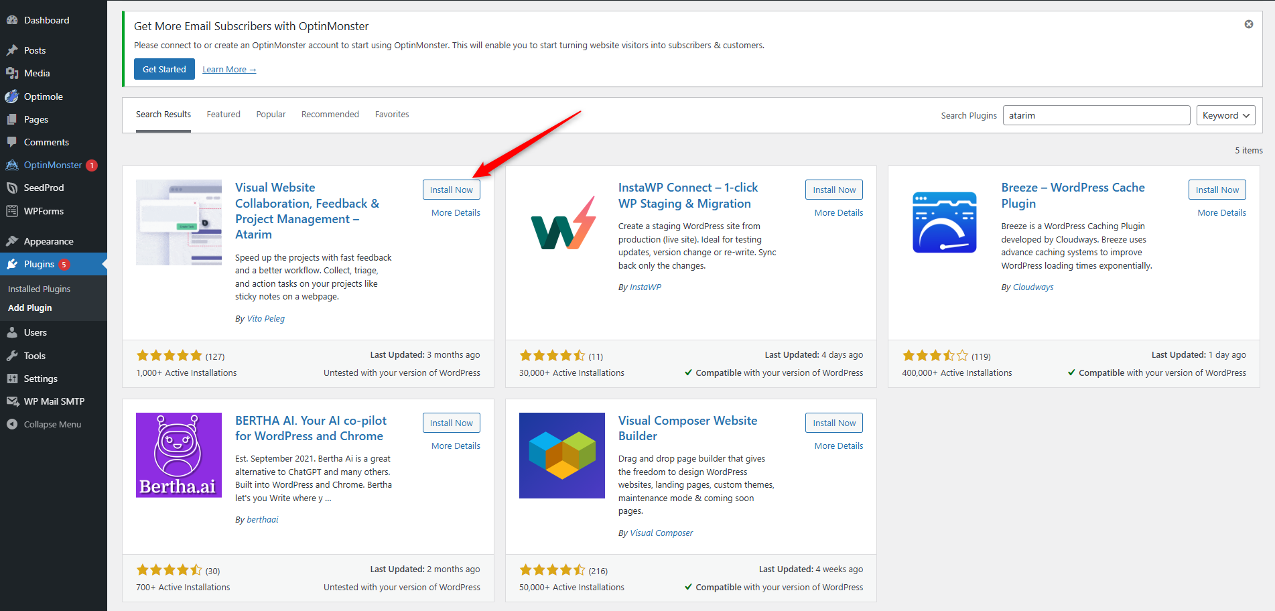Click the Search Plugins text field
This screenshot has width=1275, height=611.
click(x=1095, y=115)
